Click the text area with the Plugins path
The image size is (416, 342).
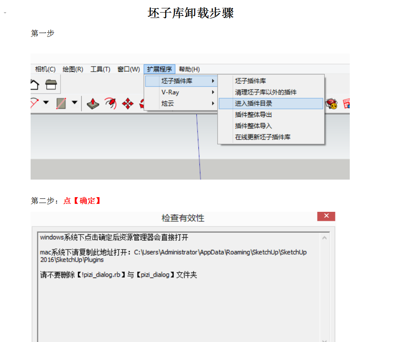(x=173, y=256)
